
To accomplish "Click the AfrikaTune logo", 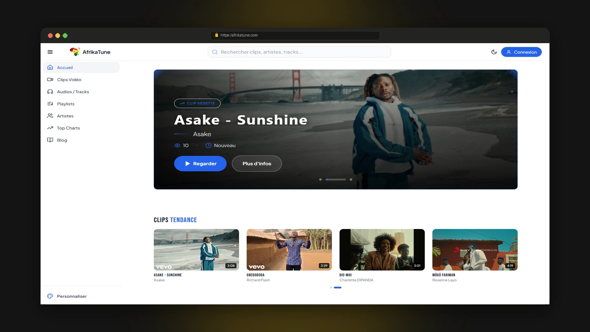I will tap(90, 52).
